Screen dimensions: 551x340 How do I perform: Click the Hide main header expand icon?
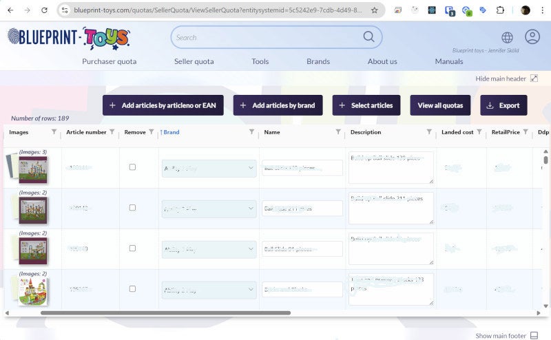534,78
